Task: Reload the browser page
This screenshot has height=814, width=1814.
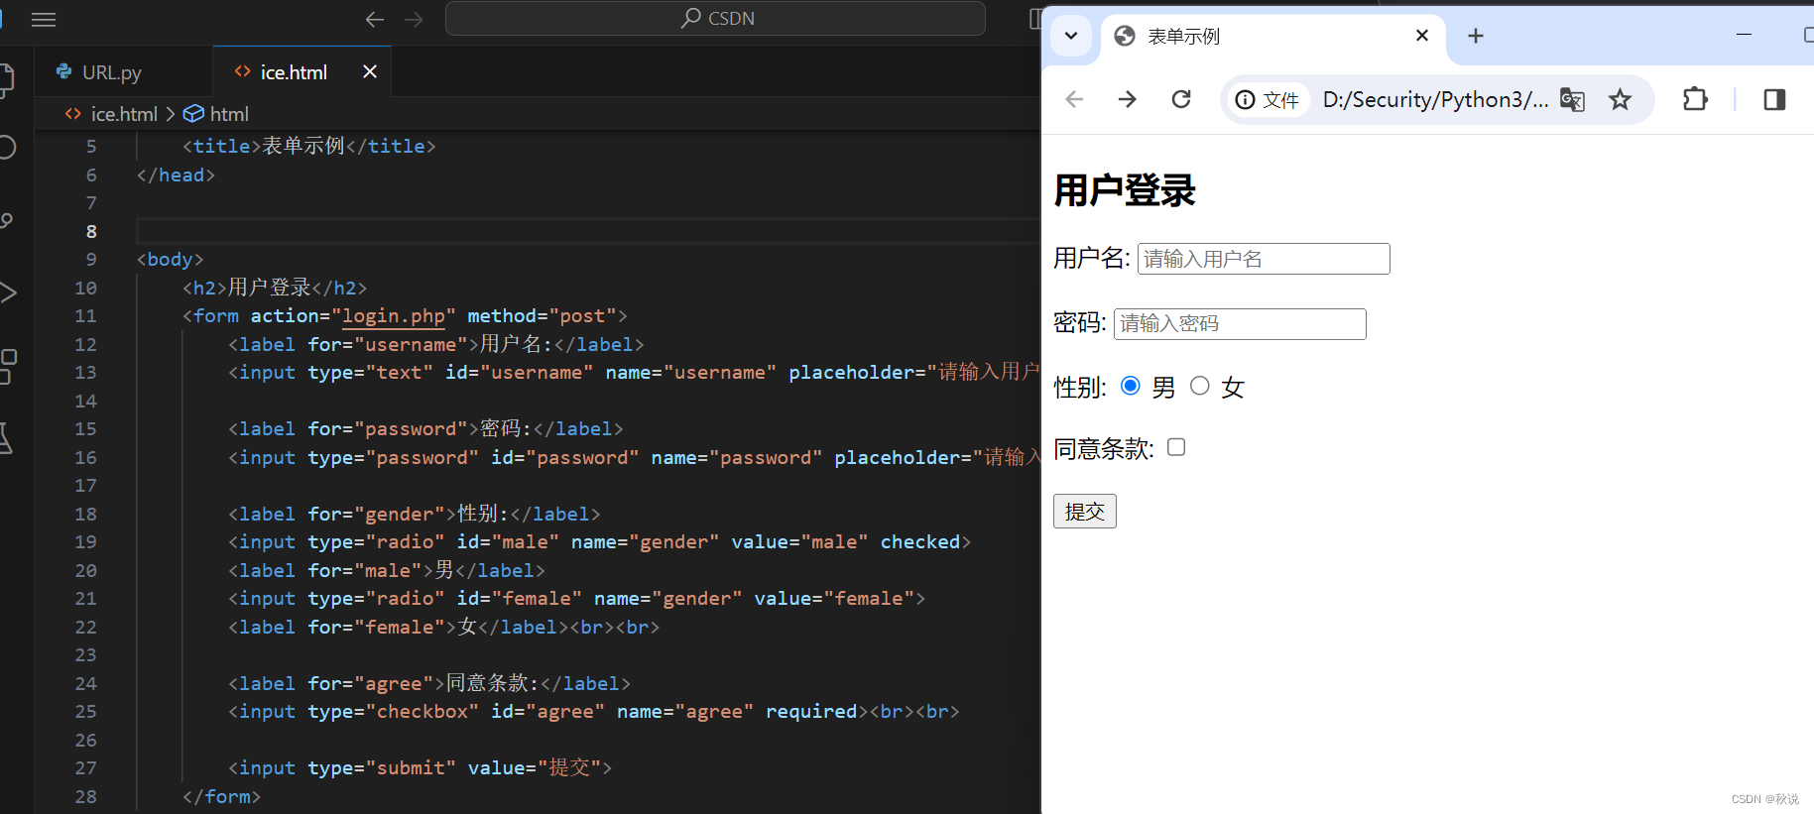Action: tap(1181, 99)
